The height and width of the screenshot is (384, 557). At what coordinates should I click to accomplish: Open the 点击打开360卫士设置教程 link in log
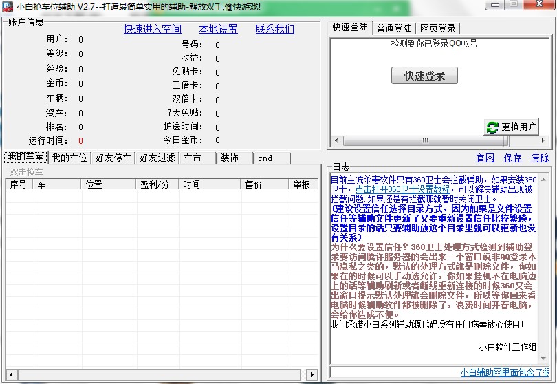[x=402, y=189]
